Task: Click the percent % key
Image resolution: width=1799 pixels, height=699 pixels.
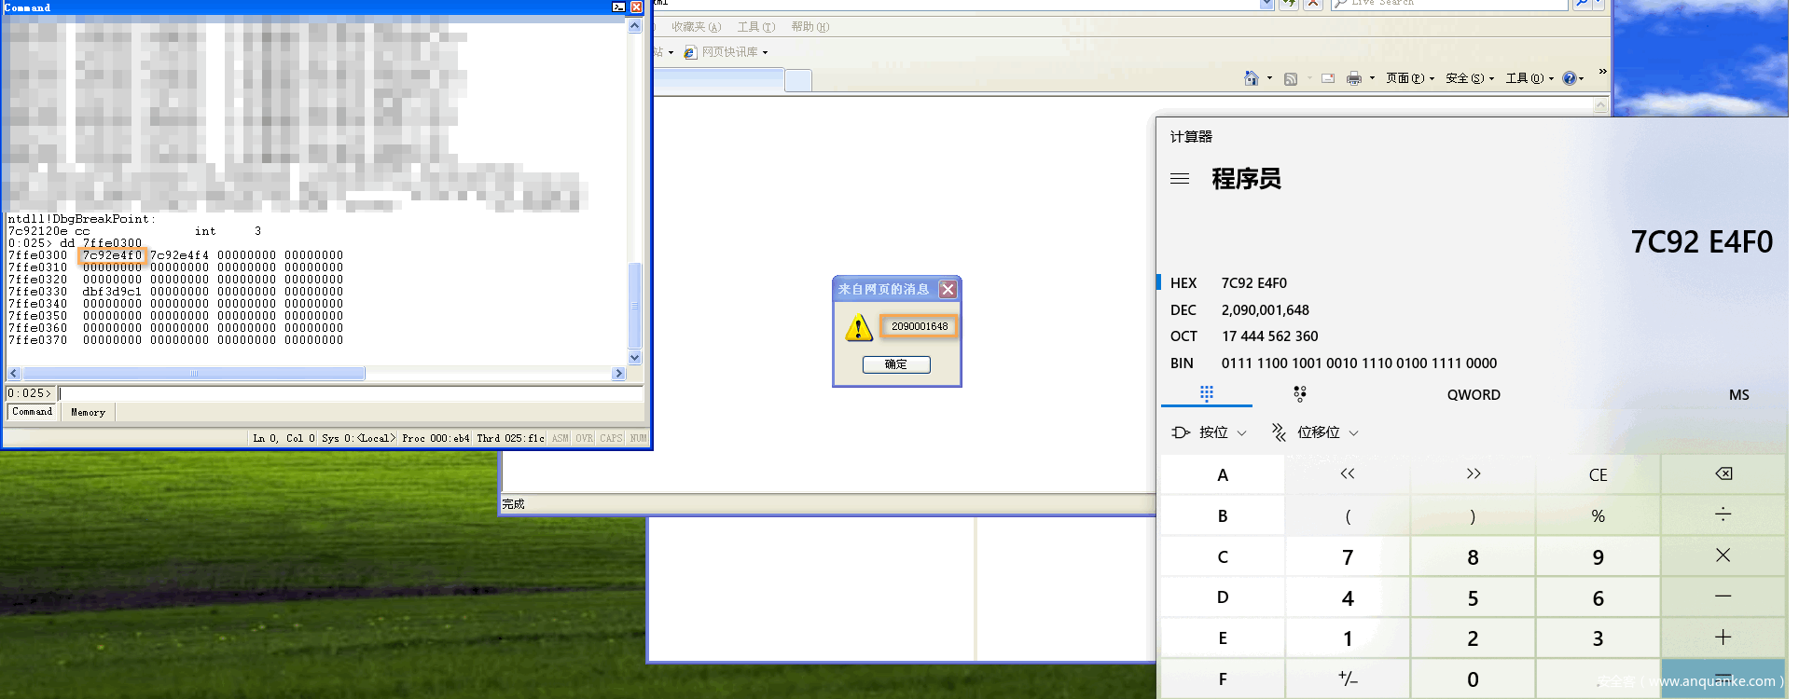Action: click(1598, 515)
